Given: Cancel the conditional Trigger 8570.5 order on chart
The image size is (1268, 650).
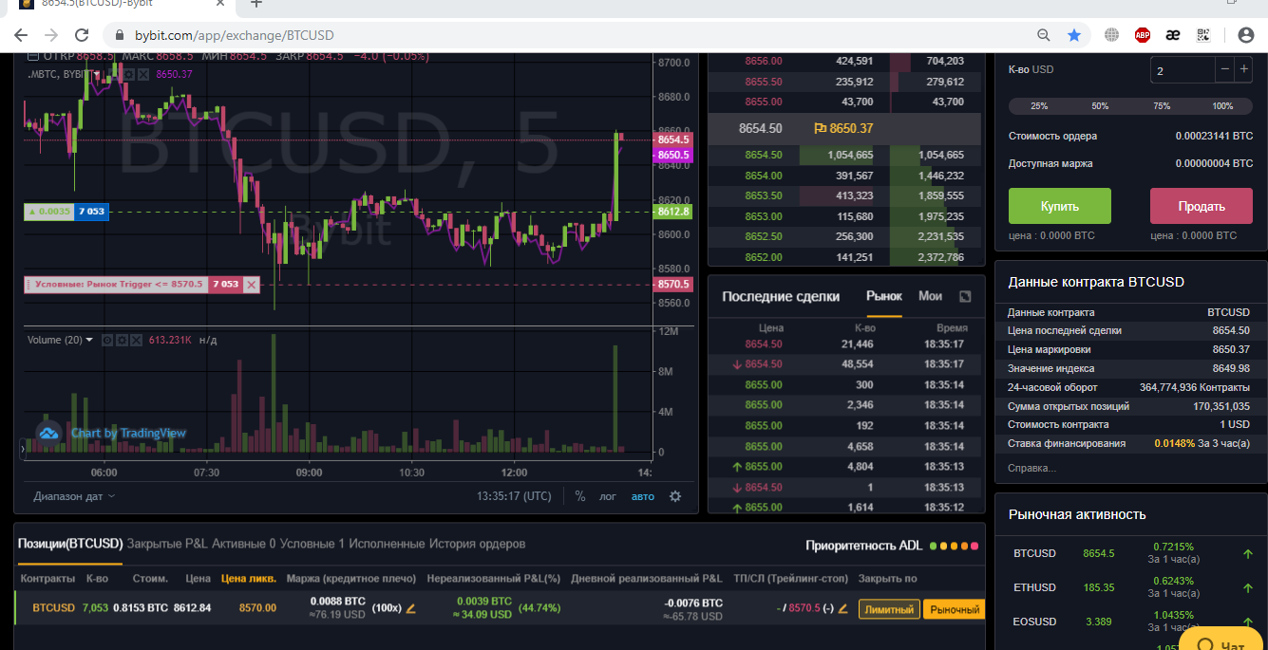Looking at the screenshot, I should coord(252,284).
